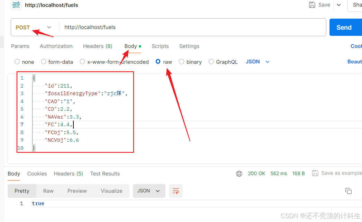Toggle word wrap icon in response viewer
The image size is (362, 222).
pos(176,191)
